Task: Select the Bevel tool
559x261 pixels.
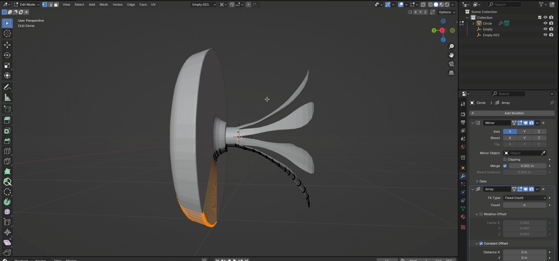Action: pos(7,141)
